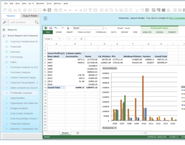Screen dimensions: 185x145
Task: Open the hamburger menu in cockpit
Action: (45, 18)
